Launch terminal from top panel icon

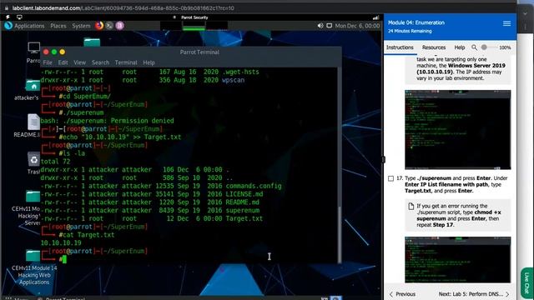click(109, 26)
